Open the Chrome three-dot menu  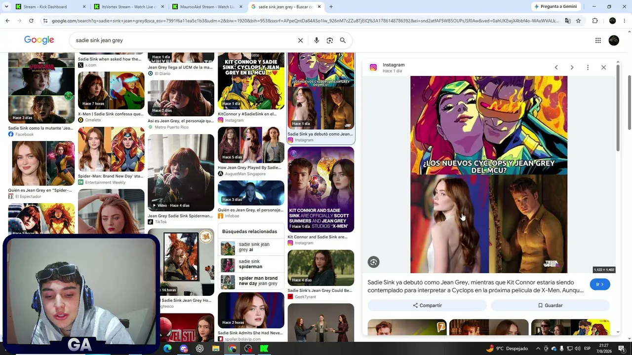(x=625, y=21)
